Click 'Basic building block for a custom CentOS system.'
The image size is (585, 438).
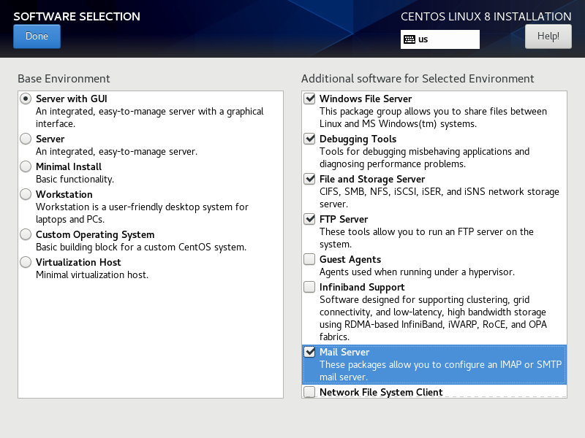[x=141, y=247]
